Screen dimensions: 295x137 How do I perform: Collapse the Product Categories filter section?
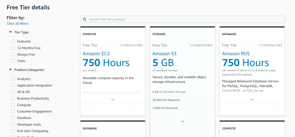pos(11,70)
